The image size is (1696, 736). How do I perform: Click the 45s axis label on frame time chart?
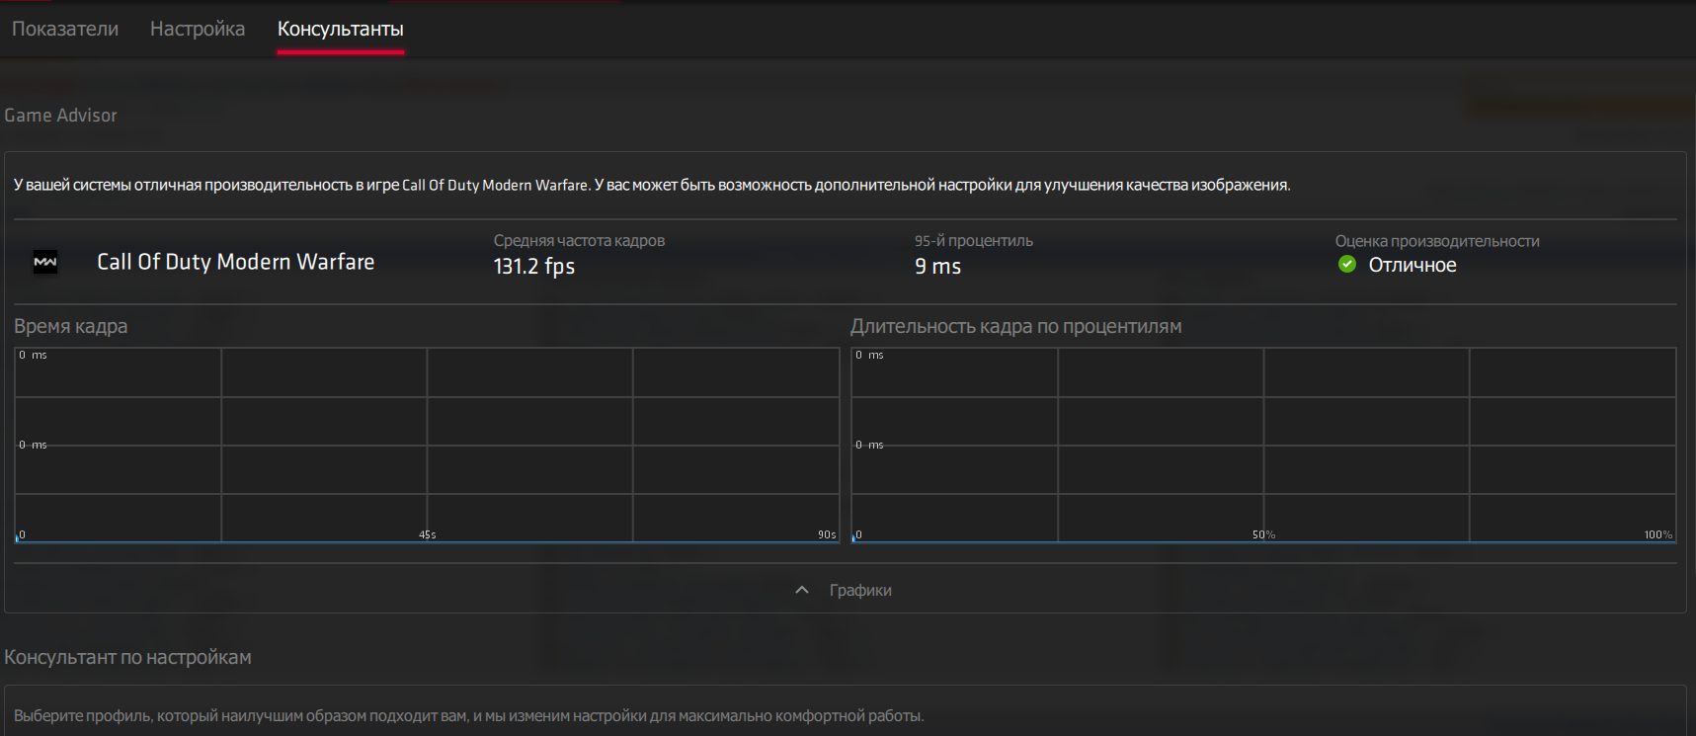click(428, 534)
